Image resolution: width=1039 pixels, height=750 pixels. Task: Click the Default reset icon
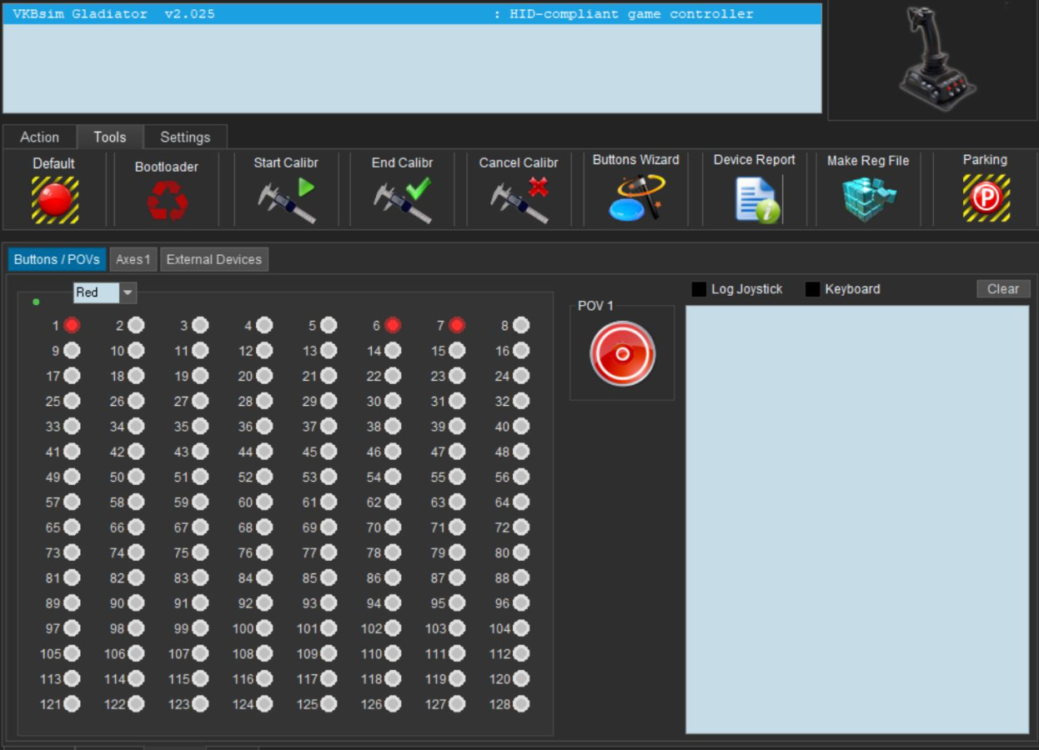point(55,200)
